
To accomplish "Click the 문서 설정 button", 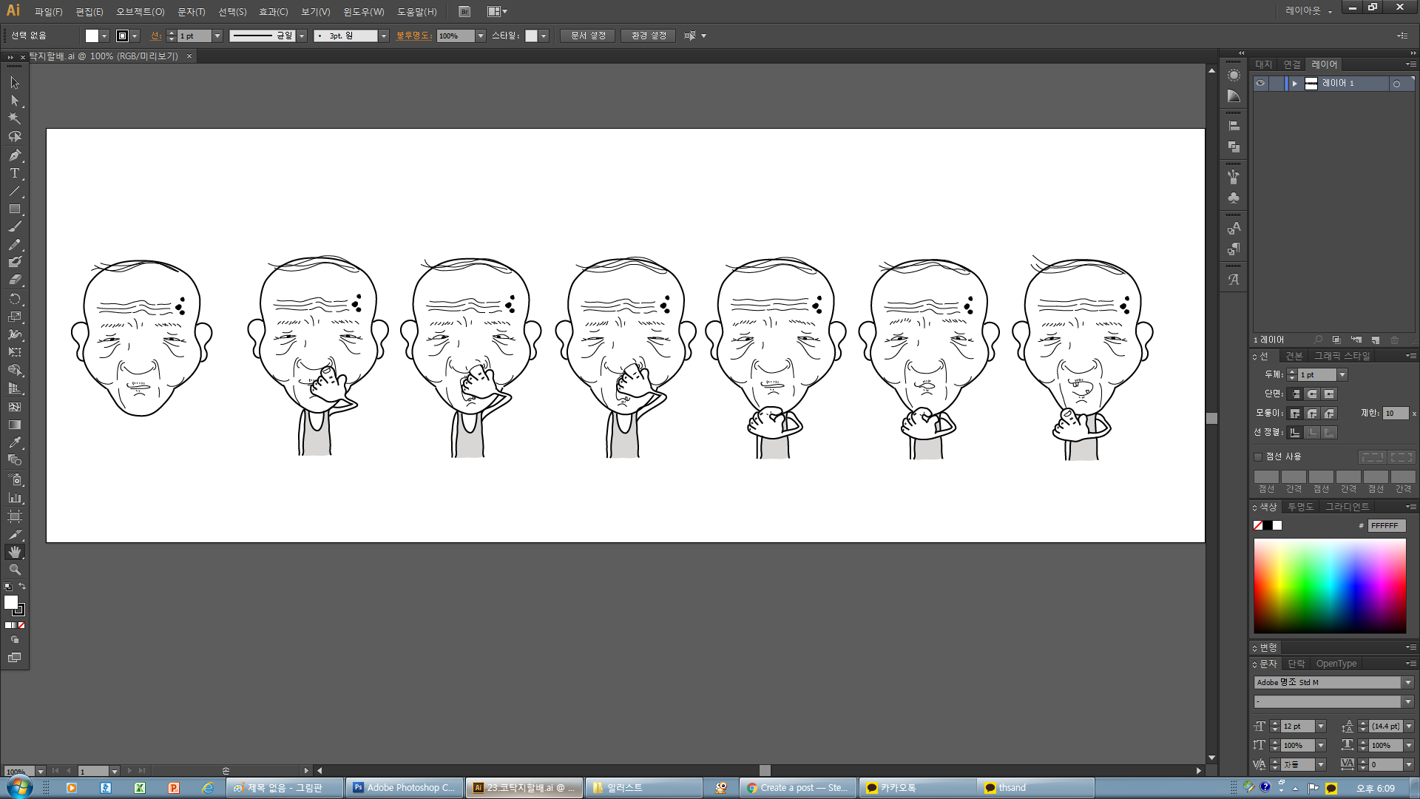I will [x=587, y=36].
